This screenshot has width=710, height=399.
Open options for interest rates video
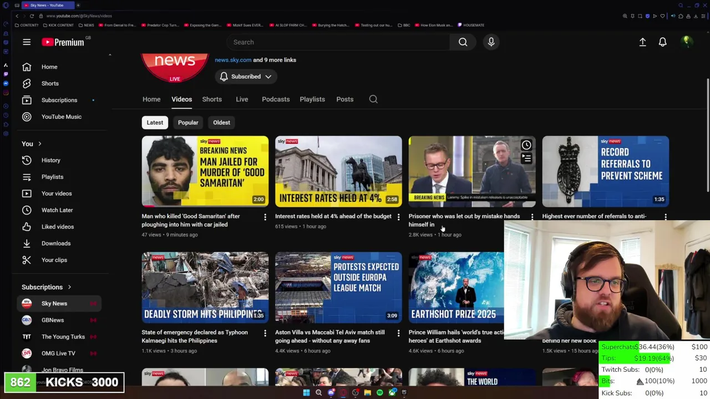pos(398,217)
